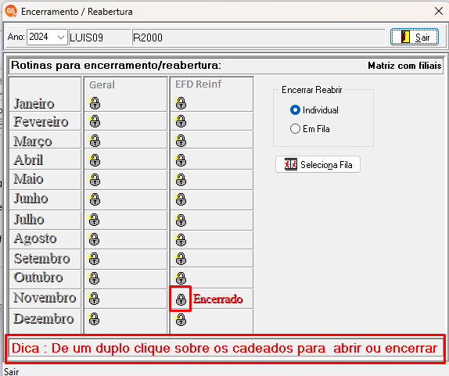
Task: Click the EFD Reinf padlock for Setembro
Action: point(181,259)
